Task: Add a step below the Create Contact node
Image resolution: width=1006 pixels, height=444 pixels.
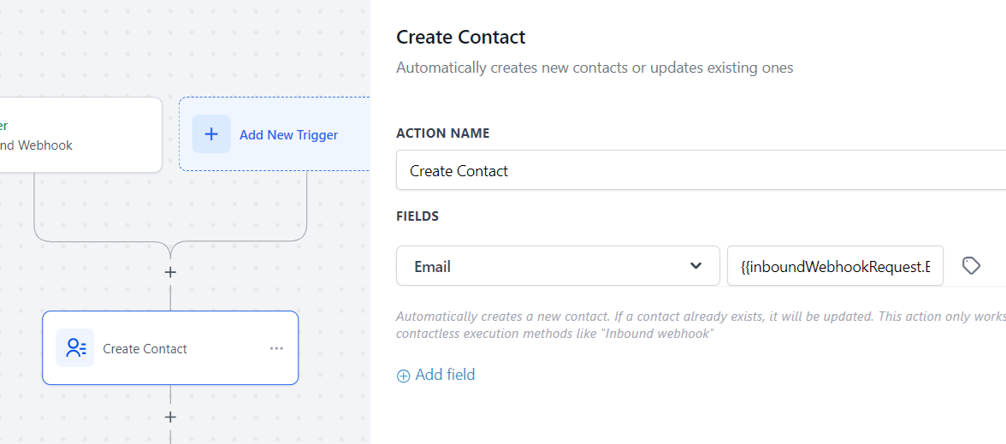Action: (170, 417)
